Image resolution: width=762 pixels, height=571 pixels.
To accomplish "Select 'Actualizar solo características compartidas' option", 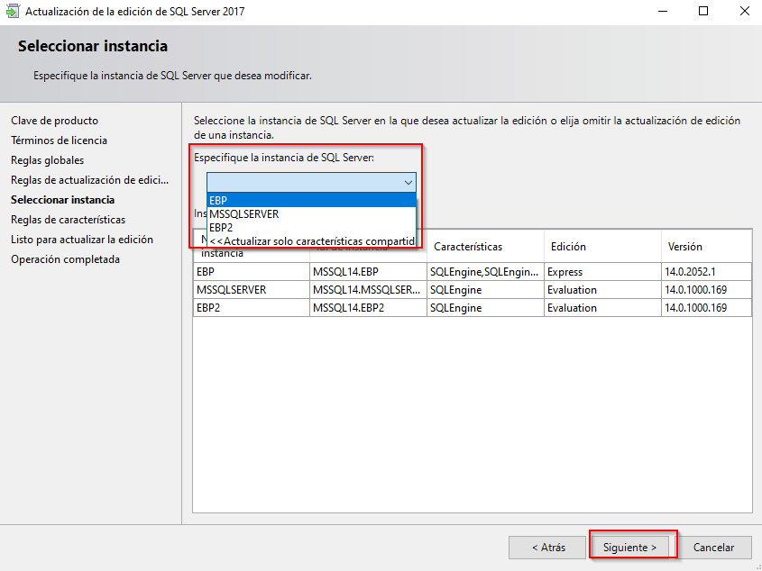I will [311, 241].
